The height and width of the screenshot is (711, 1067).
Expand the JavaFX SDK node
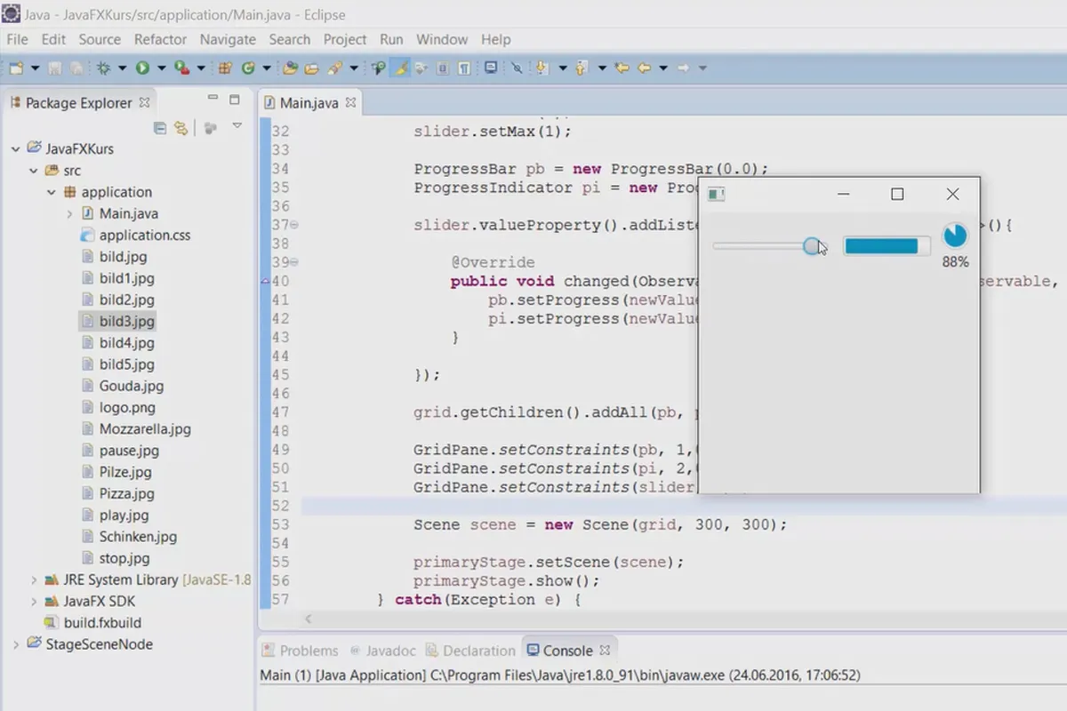[x=34, y=601]
